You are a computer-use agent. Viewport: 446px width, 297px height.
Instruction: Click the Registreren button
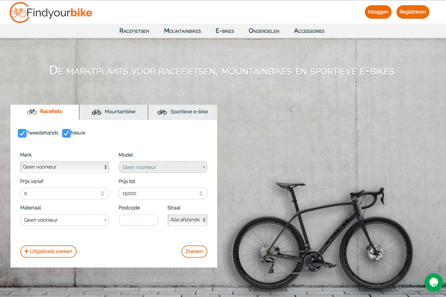[x=413, y=12]
